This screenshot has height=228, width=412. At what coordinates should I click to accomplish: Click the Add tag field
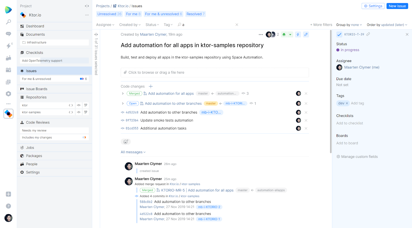coord(357,103)
